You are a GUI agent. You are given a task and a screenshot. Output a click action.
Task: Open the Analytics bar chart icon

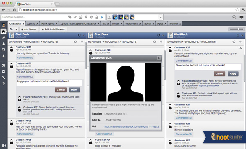point(3,44)
